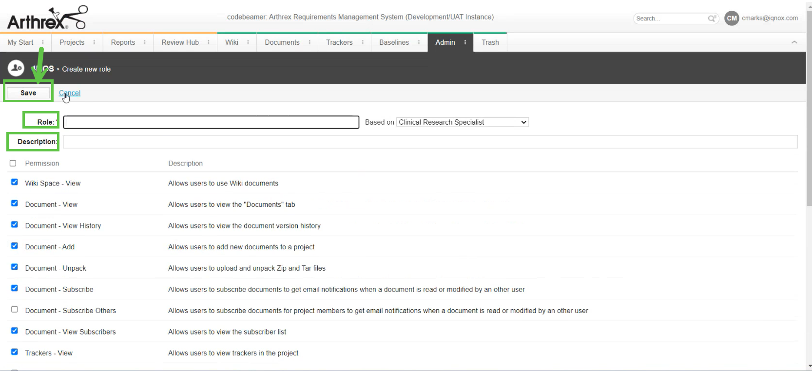Click the Cancel link
Screen dimensions: 812x371
[x=70, y=93]
